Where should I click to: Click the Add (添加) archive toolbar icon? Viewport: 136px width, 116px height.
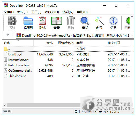(x=12, y=21)
